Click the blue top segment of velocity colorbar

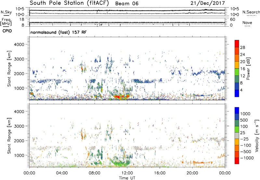pyautogui.click(x=237, y=110)
